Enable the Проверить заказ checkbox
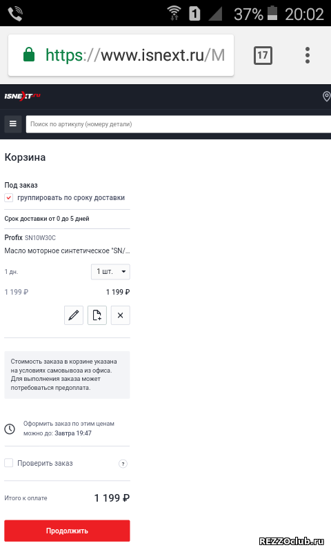The image size is (331, 552). tap(9, 463)
